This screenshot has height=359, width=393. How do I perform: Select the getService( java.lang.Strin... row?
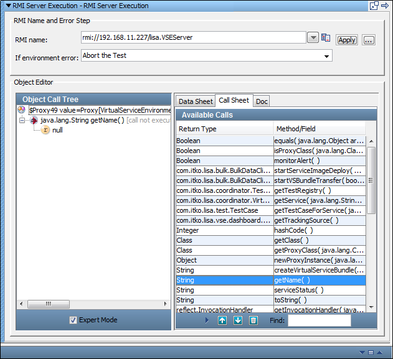(x=271, y=200)
